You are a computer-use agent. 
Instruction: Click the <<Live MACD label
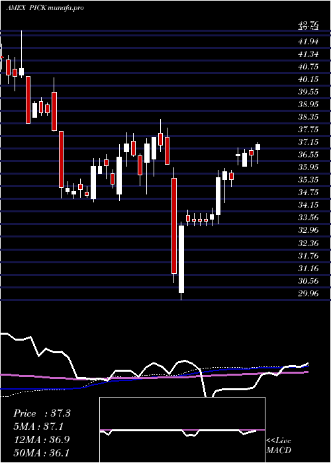pyautogui.click(x=279, y=445)
